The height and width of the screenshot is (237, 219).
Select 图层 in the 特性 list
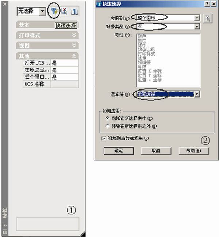[x=142, y=41]
